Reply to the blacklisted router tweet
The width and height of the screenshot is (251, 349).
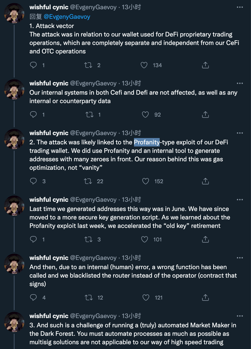33,297
